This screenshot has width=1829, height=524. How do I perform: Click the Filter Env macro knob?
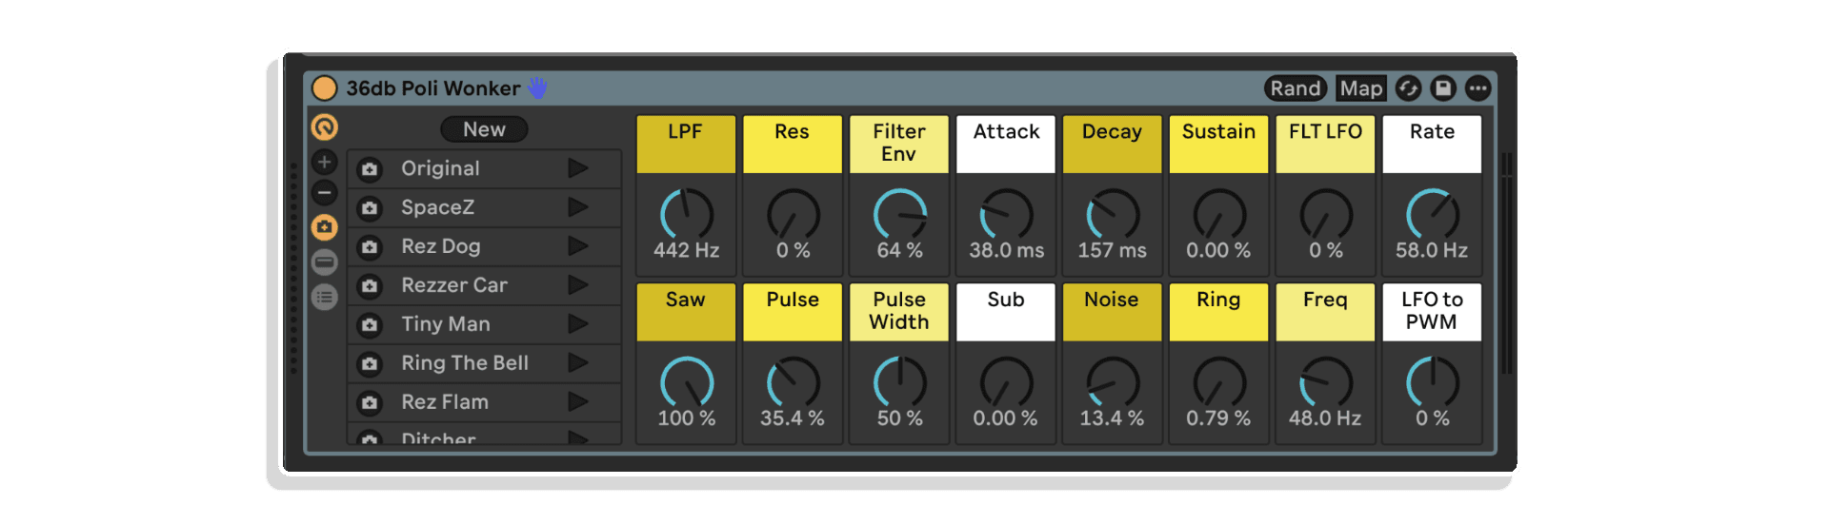(900, 215)
